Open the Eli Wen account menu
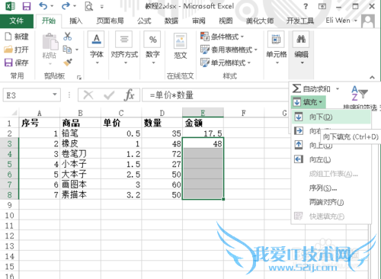The width and height of the screenshot is (381, 279). (341, 21)
